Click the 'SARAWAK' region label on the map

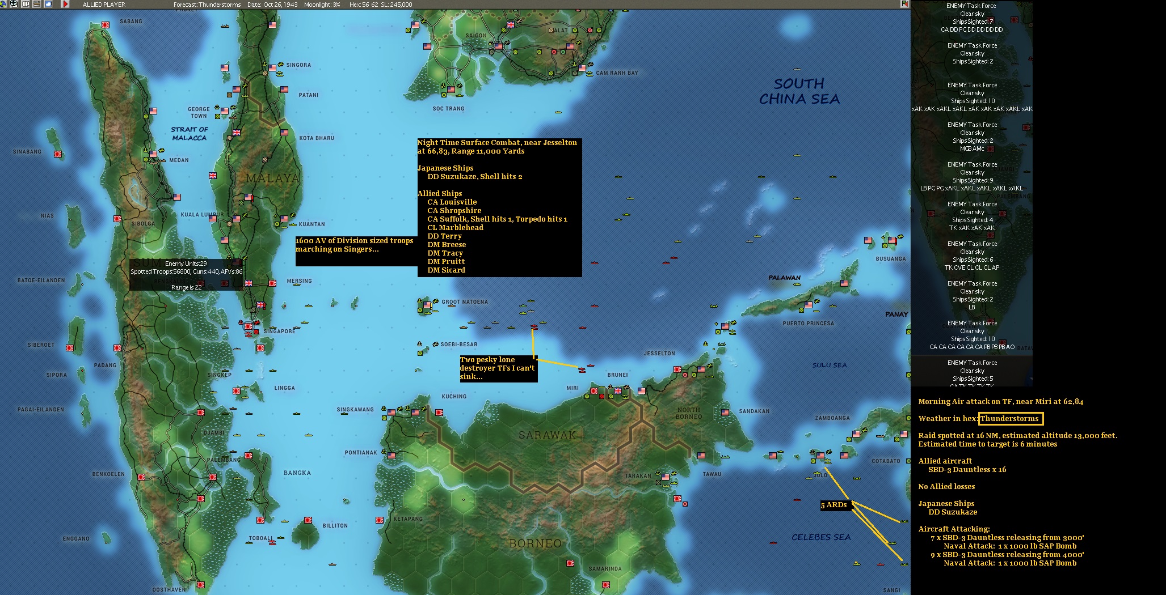point(548,435)
